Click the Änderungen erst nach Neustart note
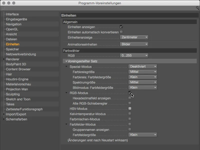Viewport: 200px width, 150px height. click(98, 140)
